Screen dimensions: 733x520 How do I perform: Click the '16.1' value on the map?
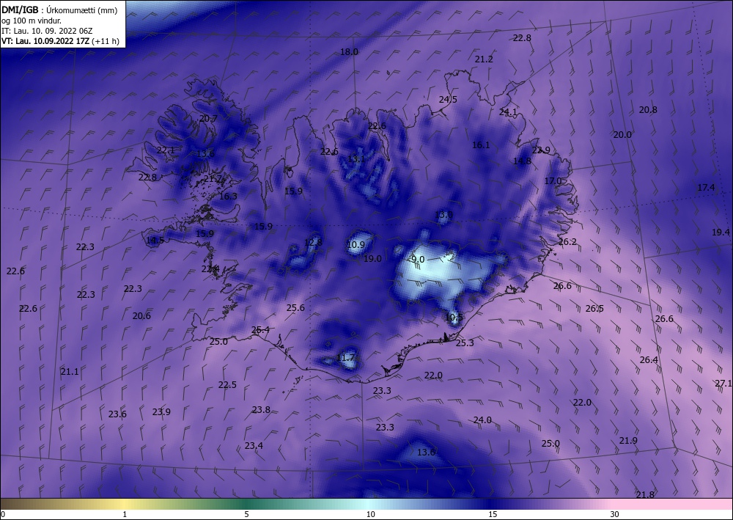coord(481,145)
